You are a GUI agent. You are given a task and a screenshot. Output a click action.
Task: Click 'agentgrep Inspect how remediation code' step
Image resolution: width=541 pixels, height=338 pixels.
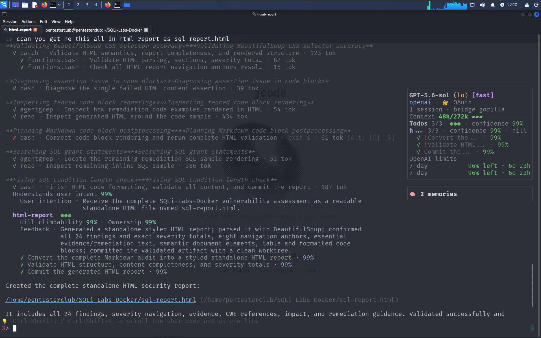coord(154,109)
